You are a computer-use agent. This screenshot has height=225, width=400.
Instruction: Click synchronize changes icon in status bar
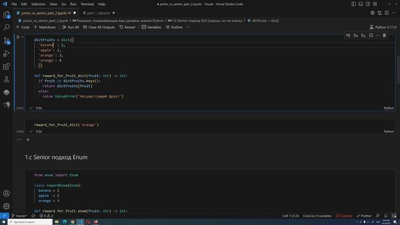point(33,216)
